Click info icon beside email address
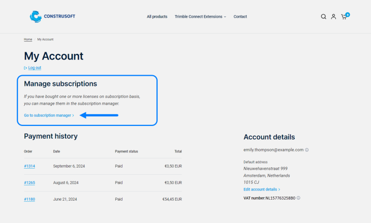The width and height of the screenshot is (371, 223). point(307,150)
